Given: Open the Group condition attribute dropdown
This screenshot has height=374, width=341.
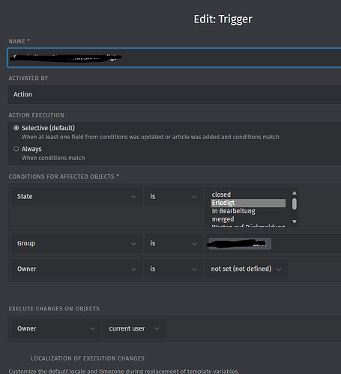Looking at the screenshot, I should coord(76,243).
